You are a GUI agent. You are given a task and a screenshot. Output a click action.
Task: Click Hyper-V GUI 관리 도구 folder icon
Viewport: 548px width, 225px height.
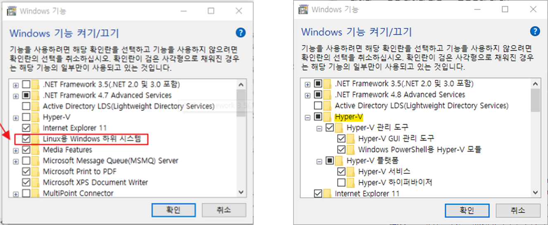(x=351, y=138)
